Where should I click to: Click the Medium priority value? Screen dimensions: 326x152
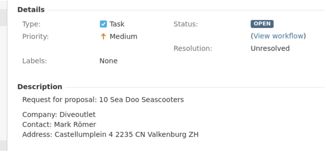click(x=123, y=37)
